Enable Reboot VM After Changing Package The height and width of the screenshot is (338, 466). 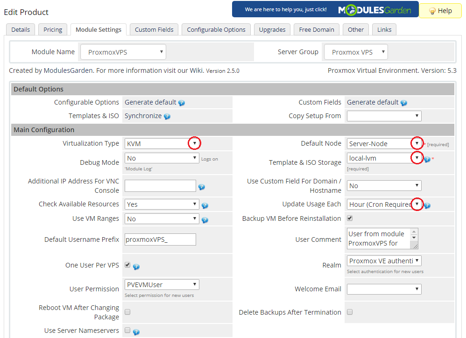(127, 312)
